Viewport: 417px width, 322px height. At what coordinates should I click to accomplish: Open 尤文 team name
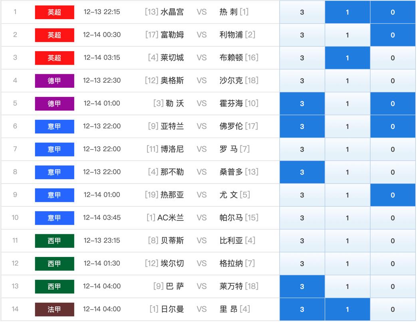click(228, 195)
